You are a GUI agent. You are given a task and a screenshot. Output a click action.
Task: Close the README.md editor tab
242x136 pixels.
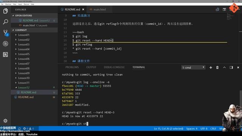[83, 9]
